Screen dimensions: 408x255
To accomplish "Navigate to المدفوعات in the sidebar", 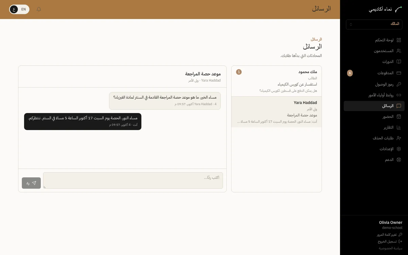I will point(374,73).
